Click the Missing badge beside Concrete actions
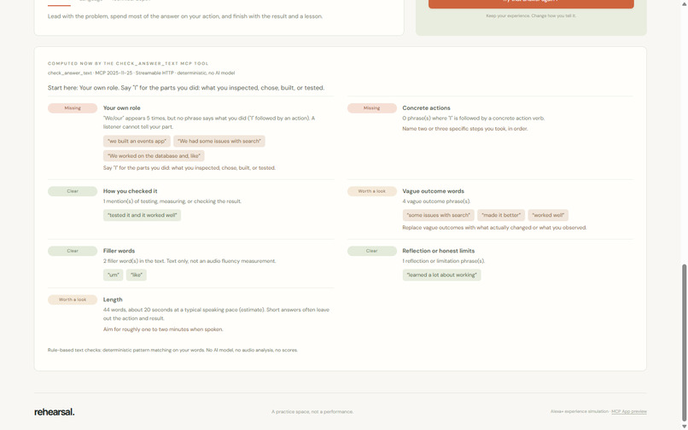 [371, 108]
